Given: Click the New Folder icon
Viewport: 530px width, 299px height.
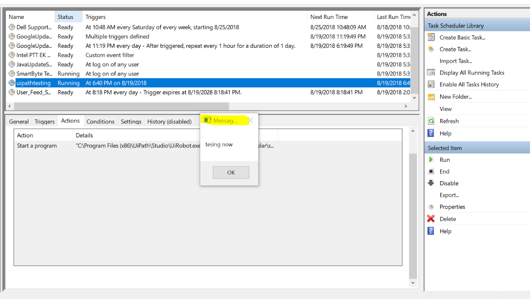Looking at the screenshot, I should (431, 96).
